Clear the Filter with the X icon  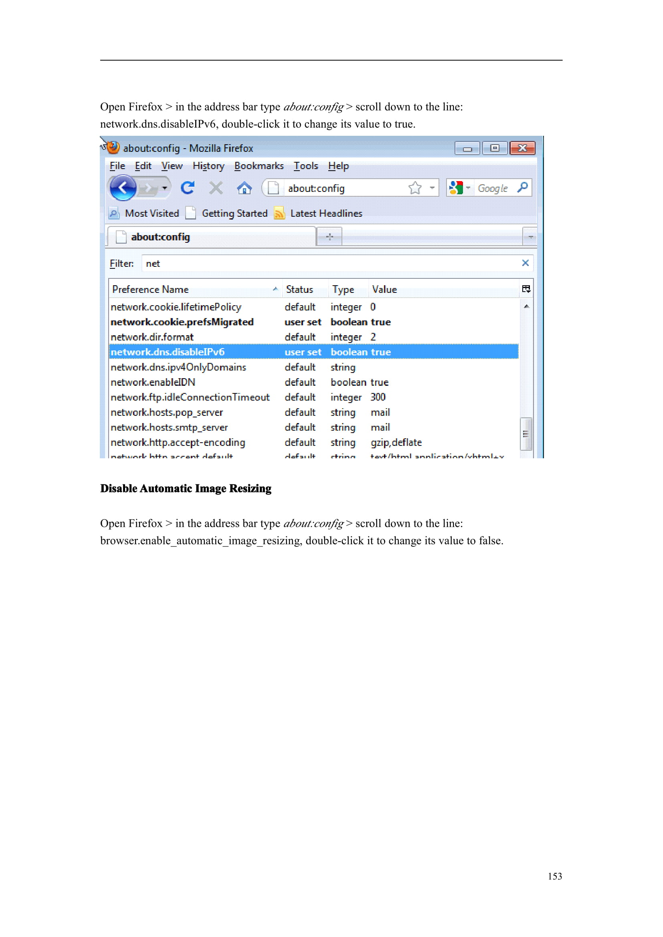click(526, 263)
